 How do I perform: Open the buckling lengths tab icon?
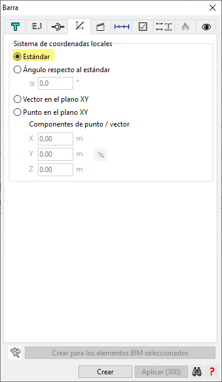164,27
